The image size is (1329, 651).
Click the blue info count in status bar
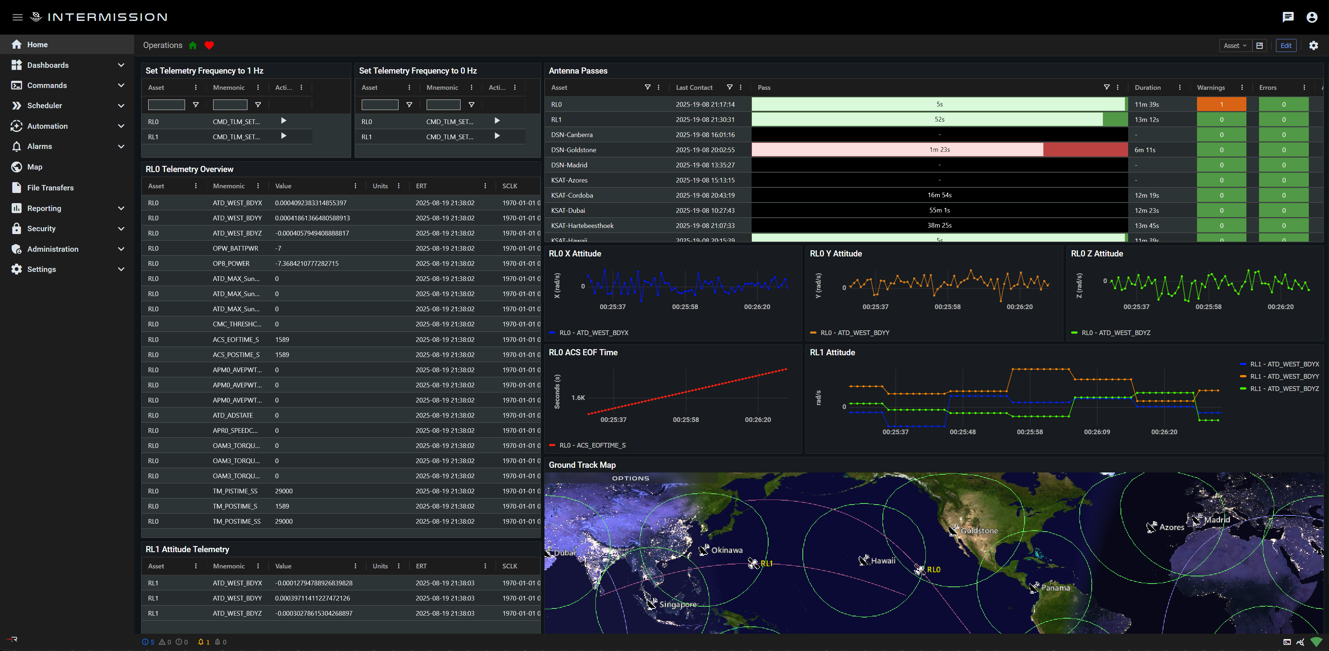click(x=148, y=642)
